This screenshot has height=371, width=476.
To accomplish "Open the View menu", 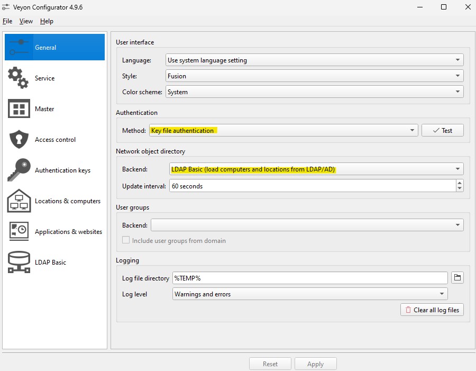I will coord(26,21).
